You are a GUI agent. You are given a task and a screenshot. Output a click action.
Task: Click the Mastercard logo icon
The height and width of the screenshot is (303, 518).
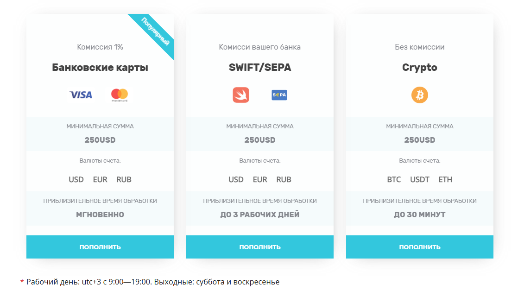coord(119,95)
